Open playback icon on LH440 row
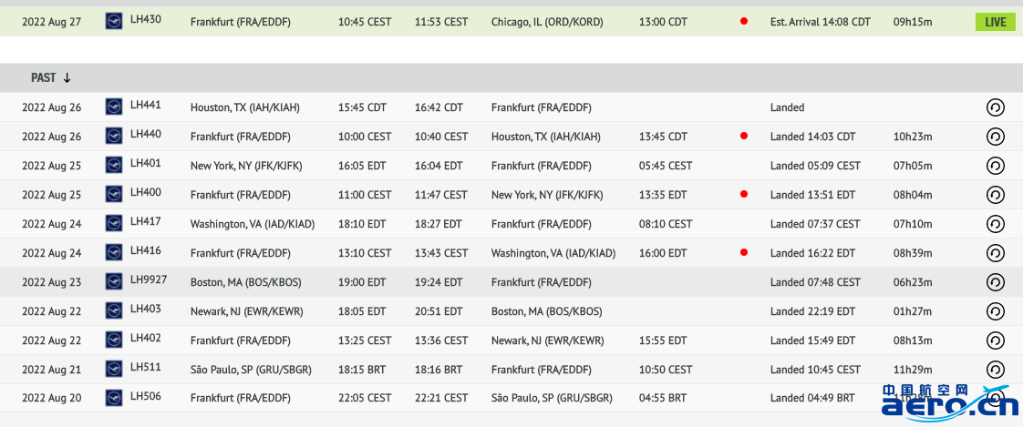Viewport: 1023px width, 427px height. pyautogui.click(x=995, y=137)
